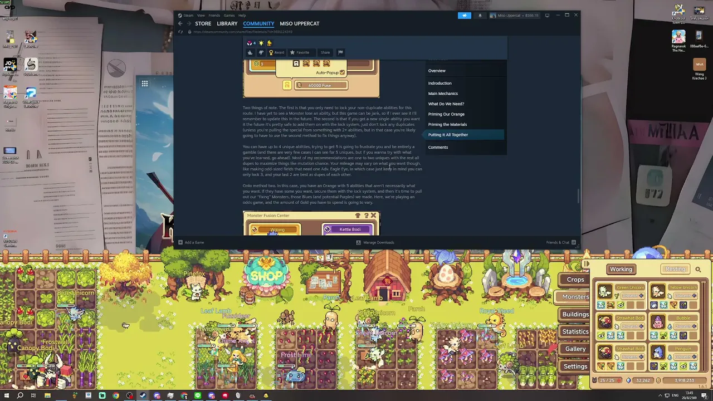Viewport: 713px width, 401px height.
Task: Open Friends & Chat in Steam
Action: point(561,242)
